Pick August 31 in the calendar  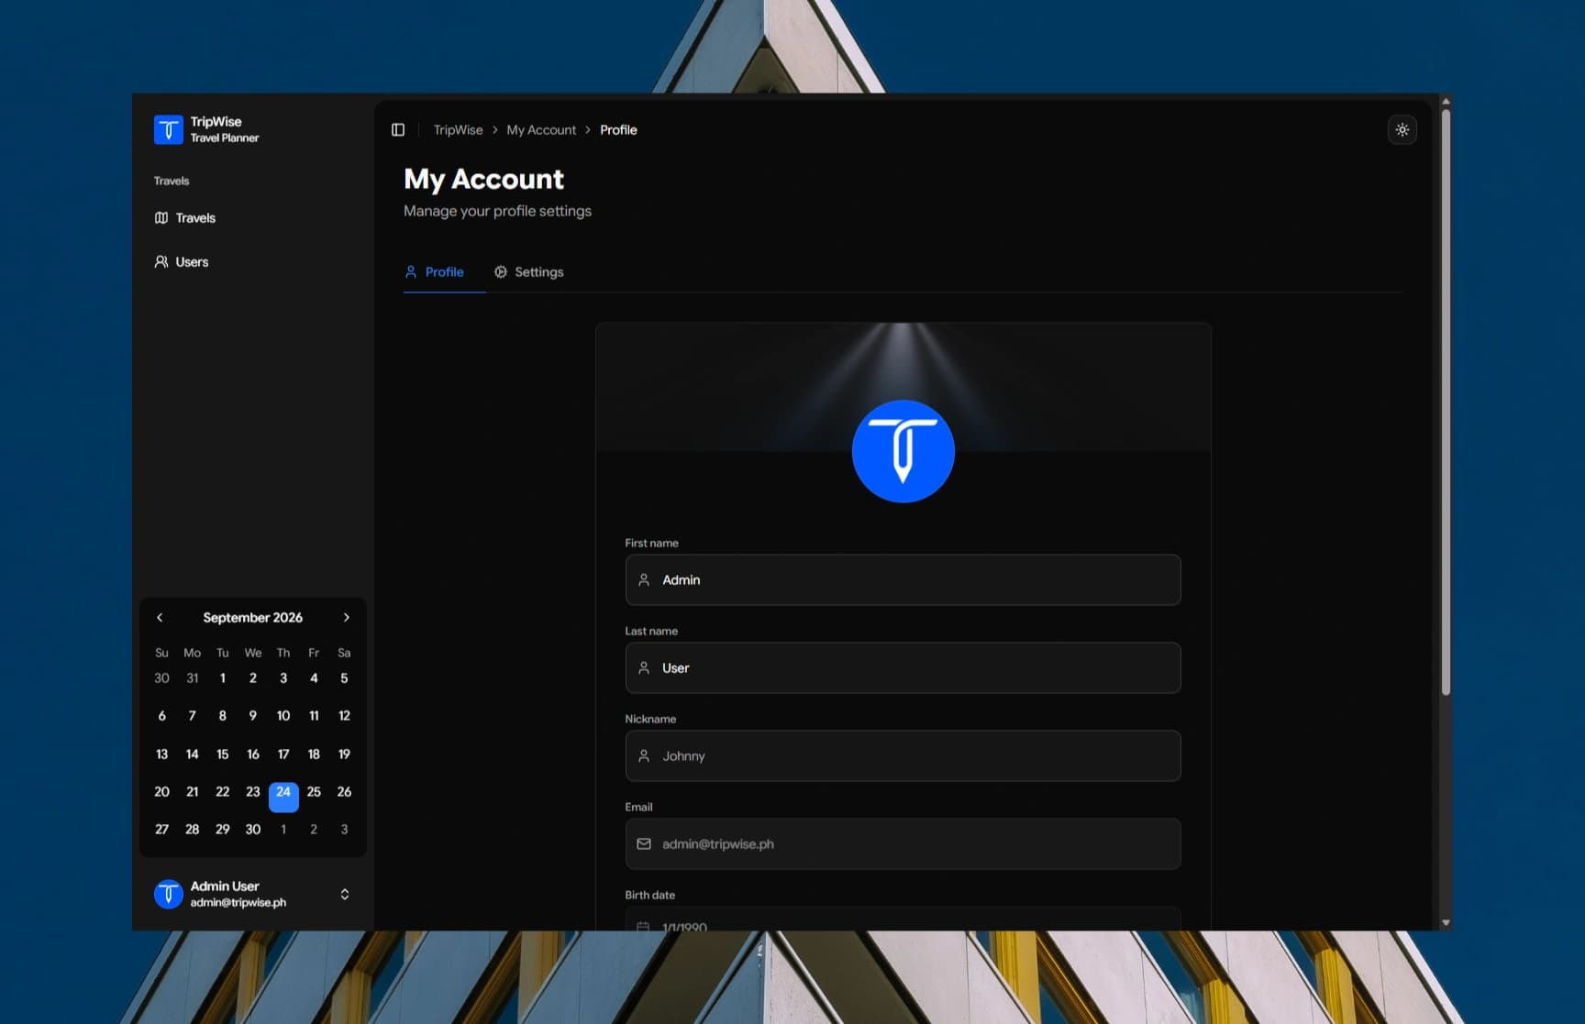[193, 678]
